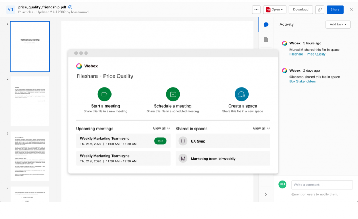Download the price_quality_friendship PDF
Image resolution: width=358 pixels, height=219 pixels.
(x=300, y=9)
